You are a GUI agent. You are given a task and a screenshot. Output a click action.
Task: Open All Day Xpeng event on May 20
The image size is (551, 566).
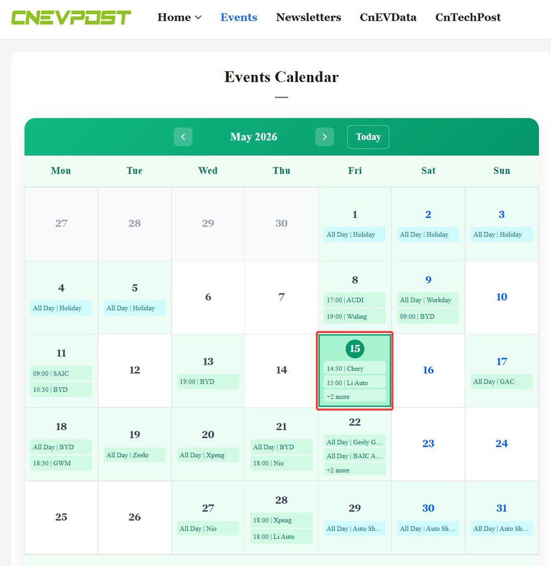(208, 455)
